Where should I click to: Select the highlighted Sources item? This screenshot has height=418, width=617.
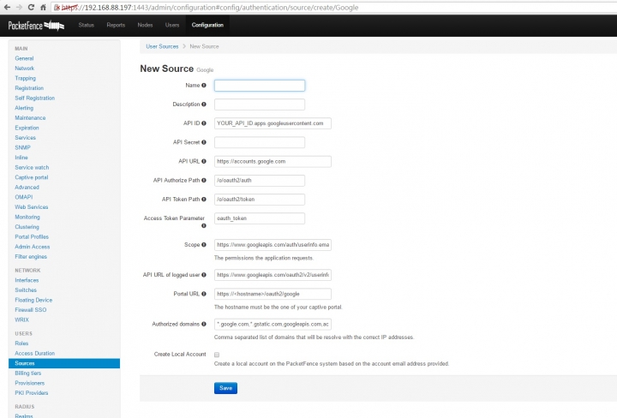(64, 363)
